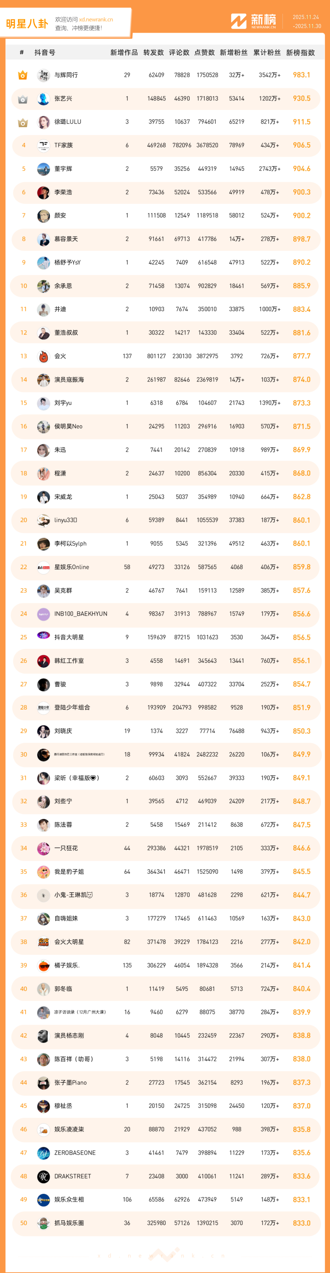Open the 抓马娱乐圈 account name
The width and height of the screenshot is (330, 1273).
pyautogui.click(x=69, y=1223)
